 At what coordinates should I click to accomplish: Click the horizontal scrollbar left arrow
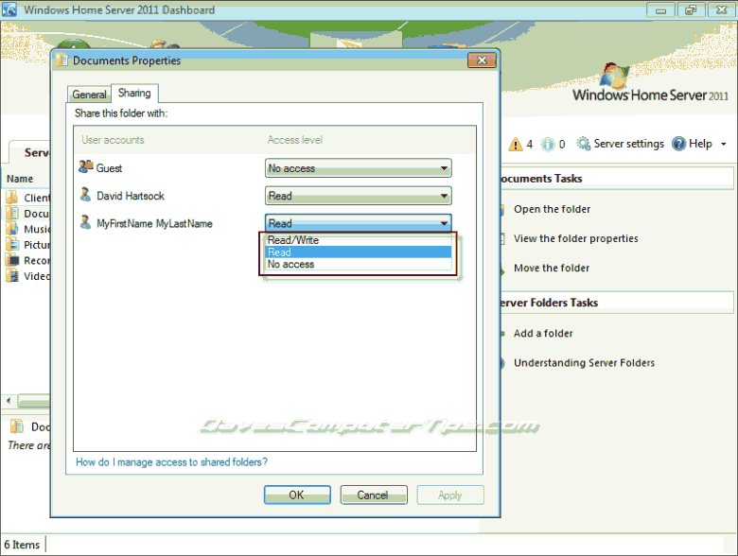(x=9, y=401)
